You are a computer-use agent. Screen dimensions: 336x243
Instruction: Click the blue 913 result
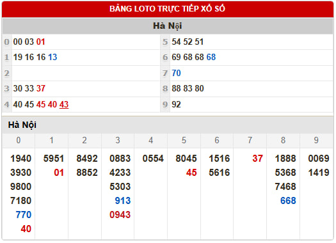[123, 201]
